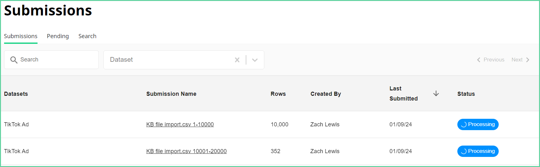Click spinner icon in first Processing badge

[464, 124]
